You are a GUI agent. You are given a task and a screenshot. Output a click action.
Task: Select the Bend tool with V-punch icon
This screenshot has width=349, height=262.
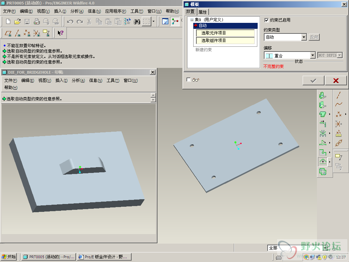(x=322, y=133)
